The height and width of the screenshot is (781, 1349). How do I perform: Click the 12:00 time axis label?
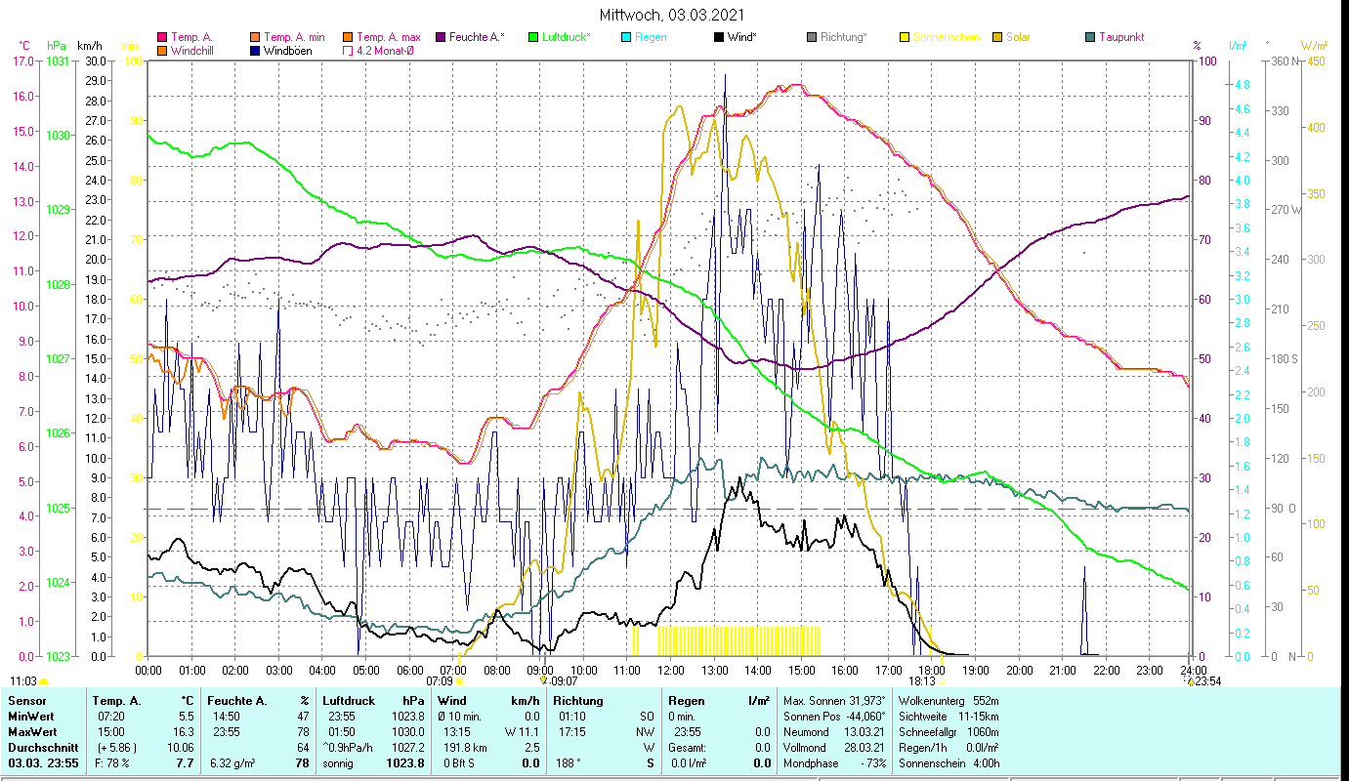(671, 671)
